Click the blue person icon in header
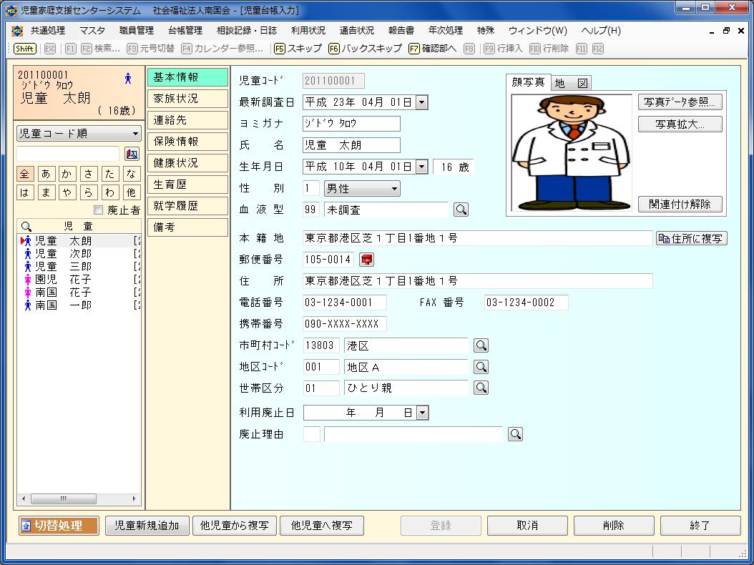Viewport: 754px width, 565px height. coord(128,79)
